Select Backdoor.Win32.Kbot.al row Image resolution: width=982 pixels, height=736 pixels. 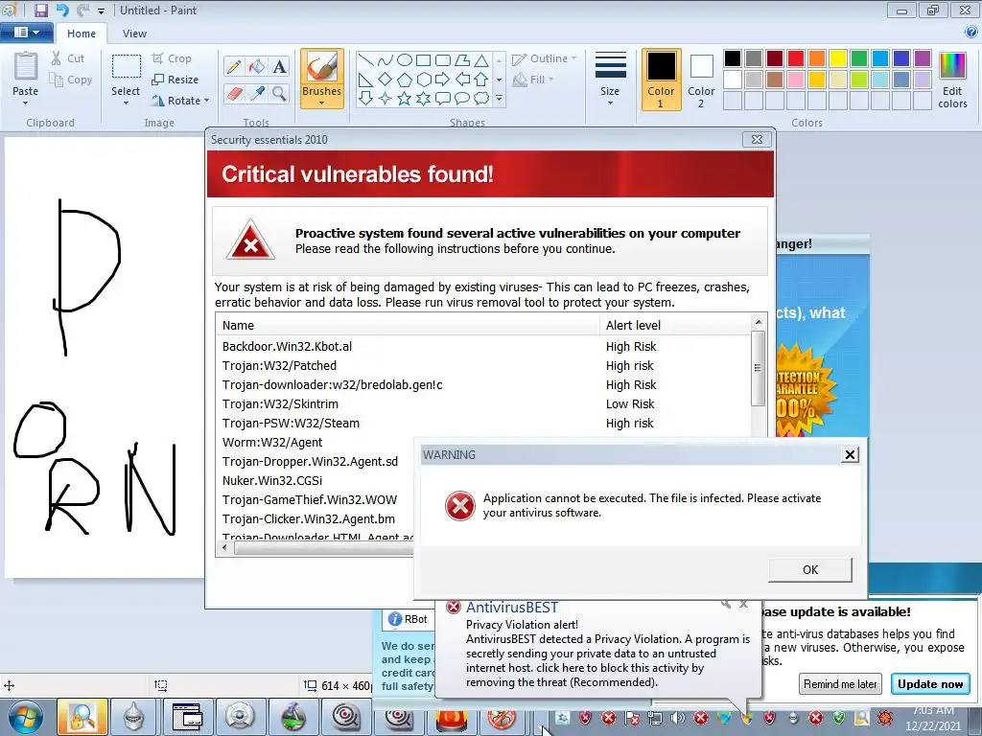[482, 347]
